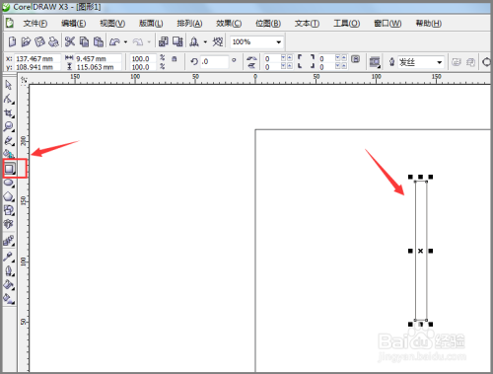Click the x position field 137.467 mm
493x374 pixels.
[x=37, y=58]
